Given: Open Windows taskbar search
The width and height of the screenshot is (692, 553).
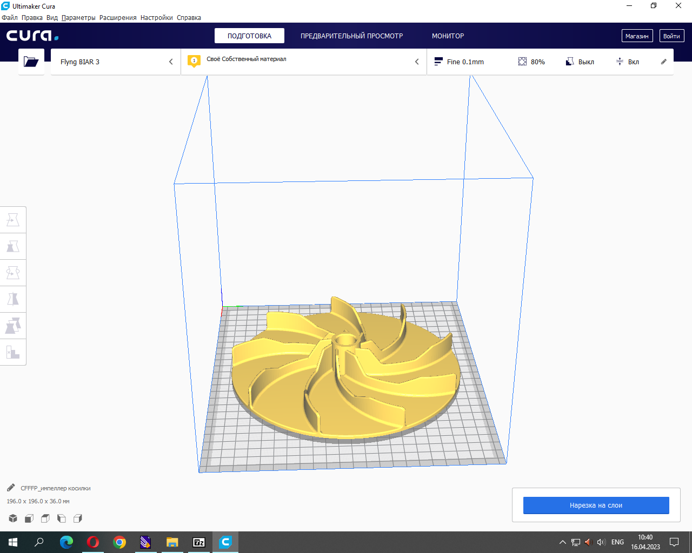Looking at the screenshot, I should pyautogui.click(x=39, y=542).
